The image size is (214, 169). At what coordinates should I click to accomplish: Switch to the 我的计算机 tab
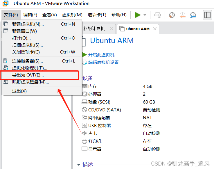tap(94, 29)
